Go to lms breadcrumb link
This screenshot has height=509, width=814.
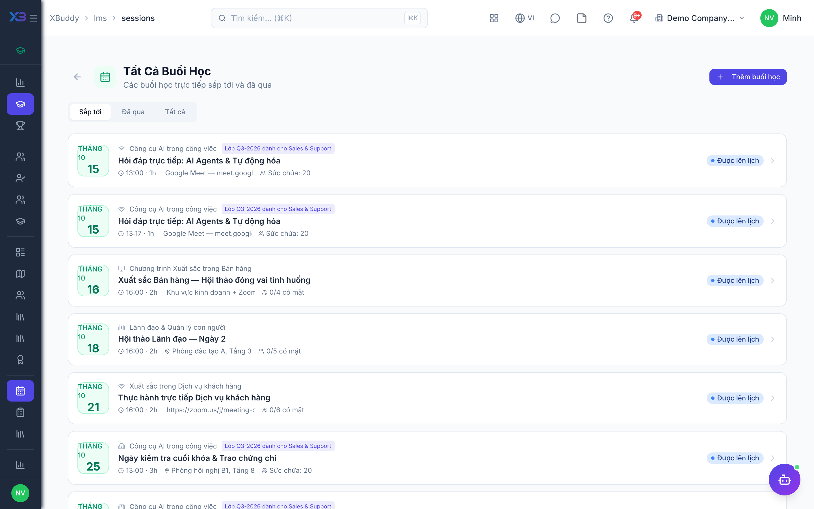100,18
